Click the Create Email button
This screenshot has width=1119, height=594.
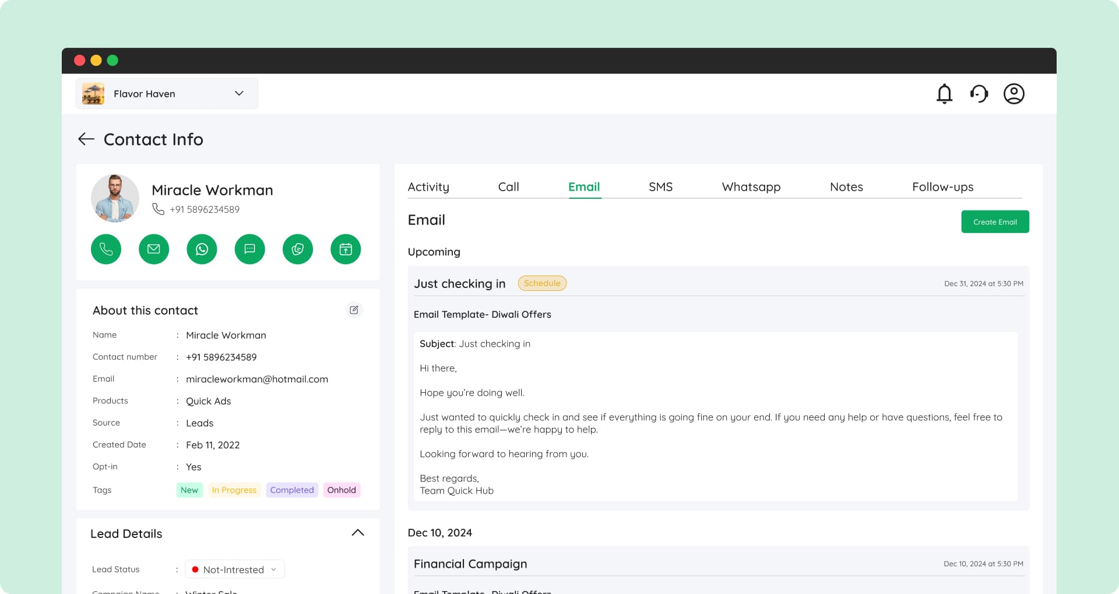[995, 222]
